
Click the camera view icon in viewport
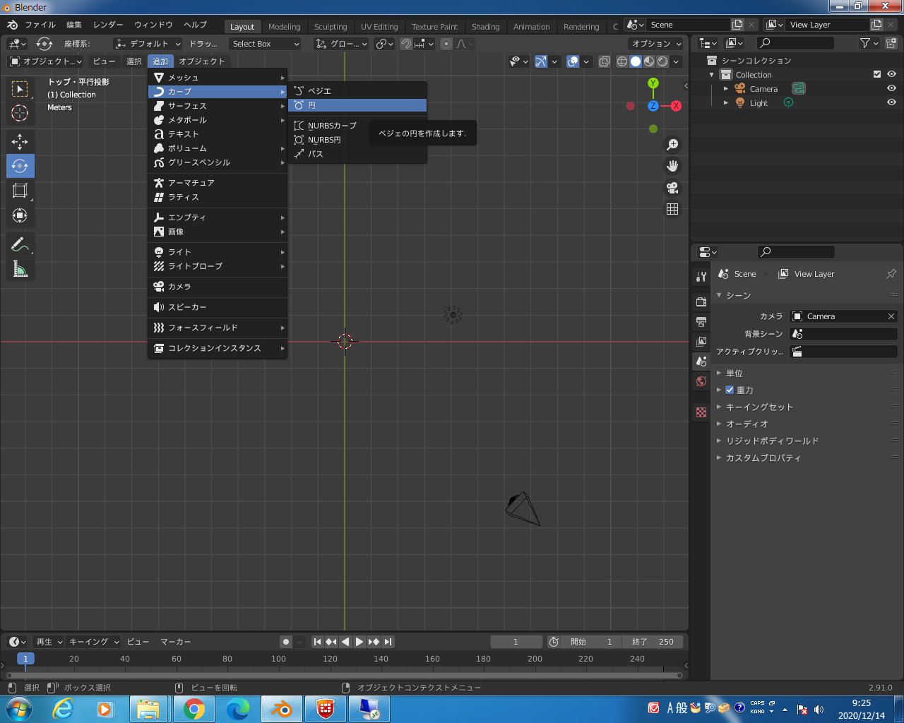tap(672, 188)
